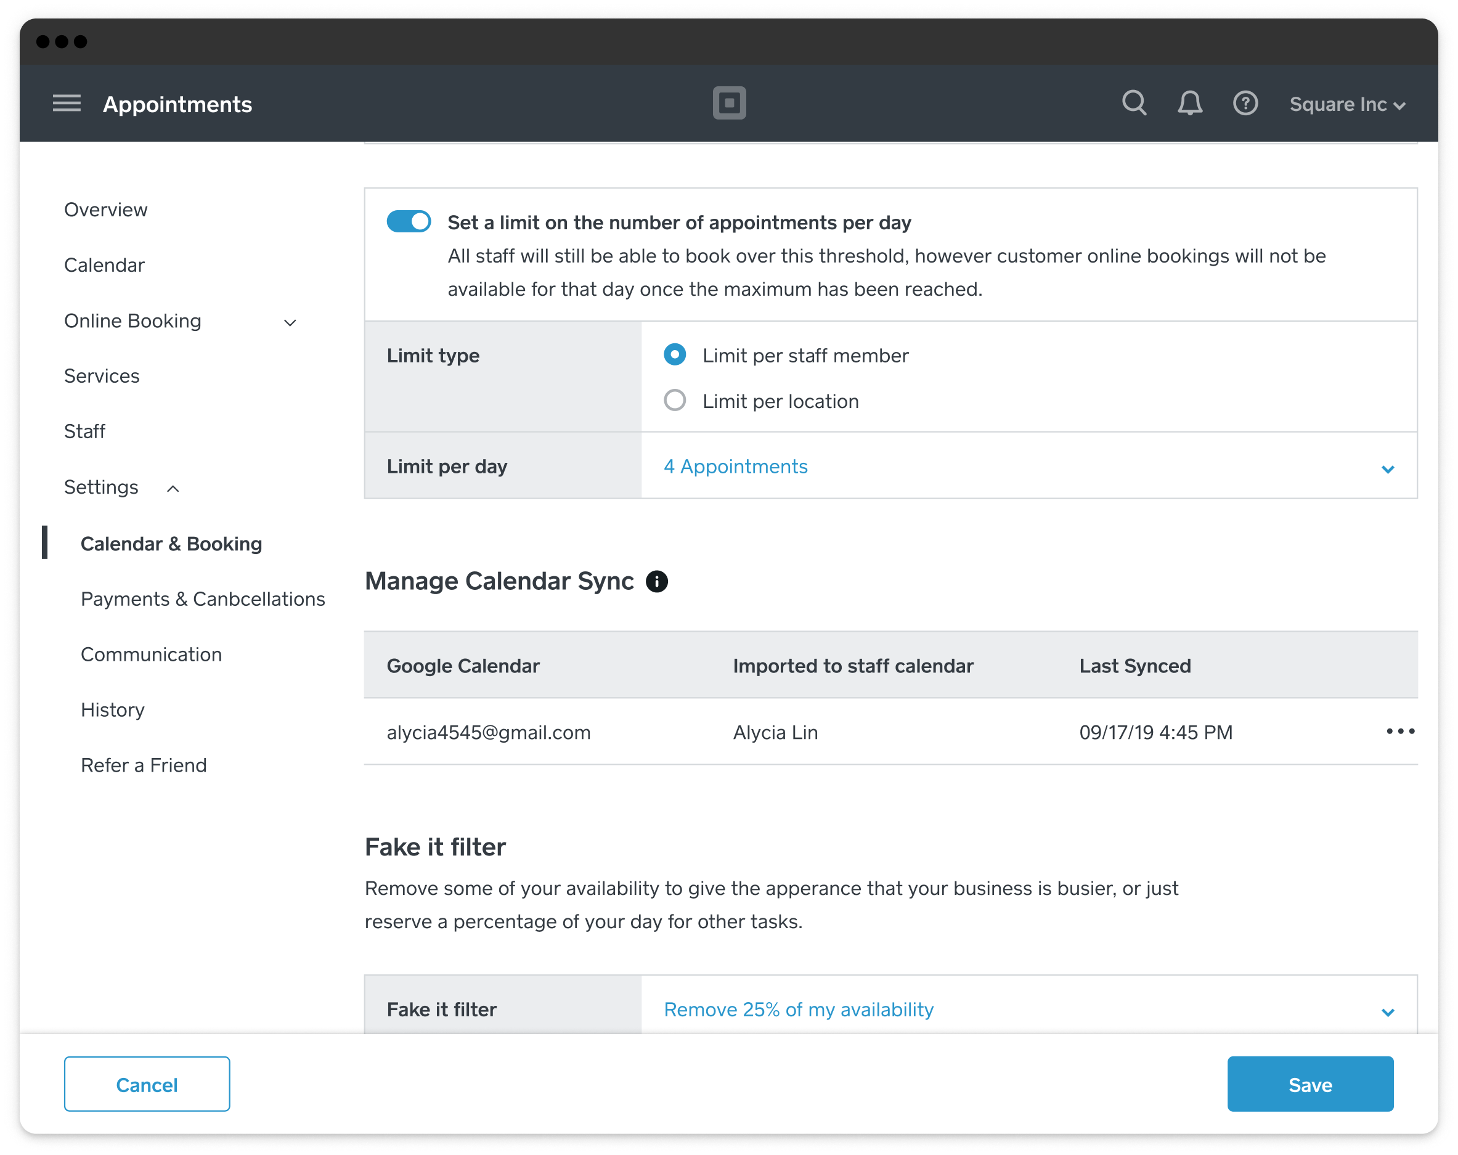Click the Cancel button

(x=147, y=1084)
